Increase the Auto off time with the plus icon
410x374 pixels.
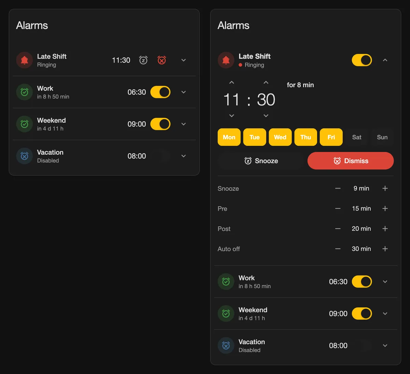click(385, 249)
